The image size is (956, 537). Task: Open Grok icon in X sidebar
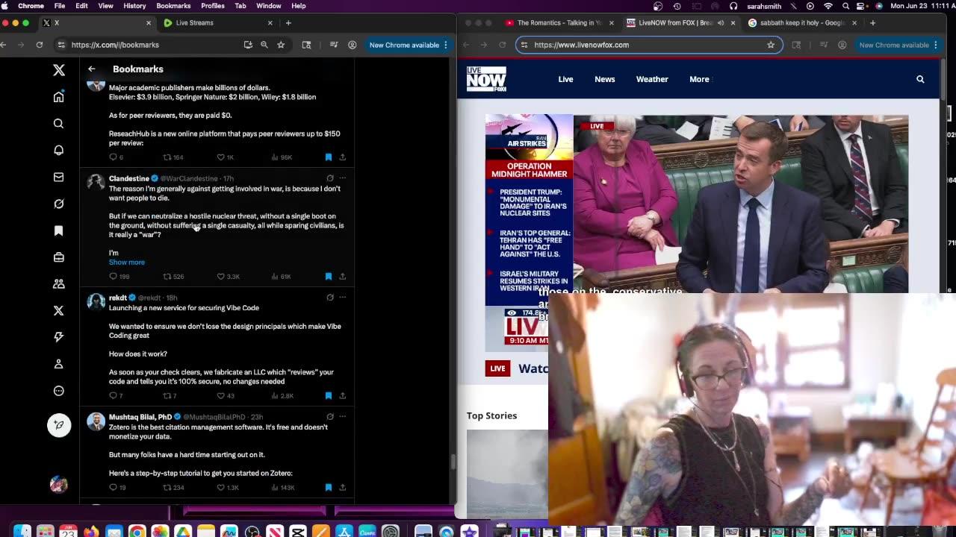click(59, 204)
